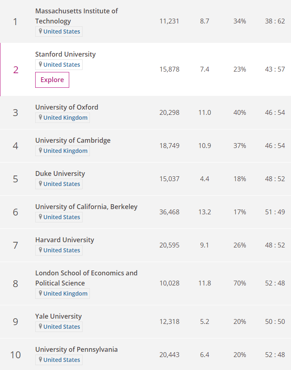Open the Duke University page link
The image size is (291, 370).
pos(60,173)
